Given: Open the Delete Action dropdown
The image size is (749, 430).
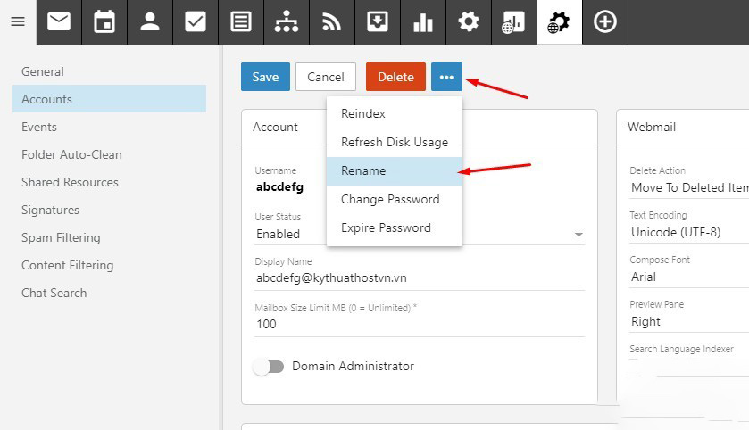Looking at the screenshot, I should [689, 187].
